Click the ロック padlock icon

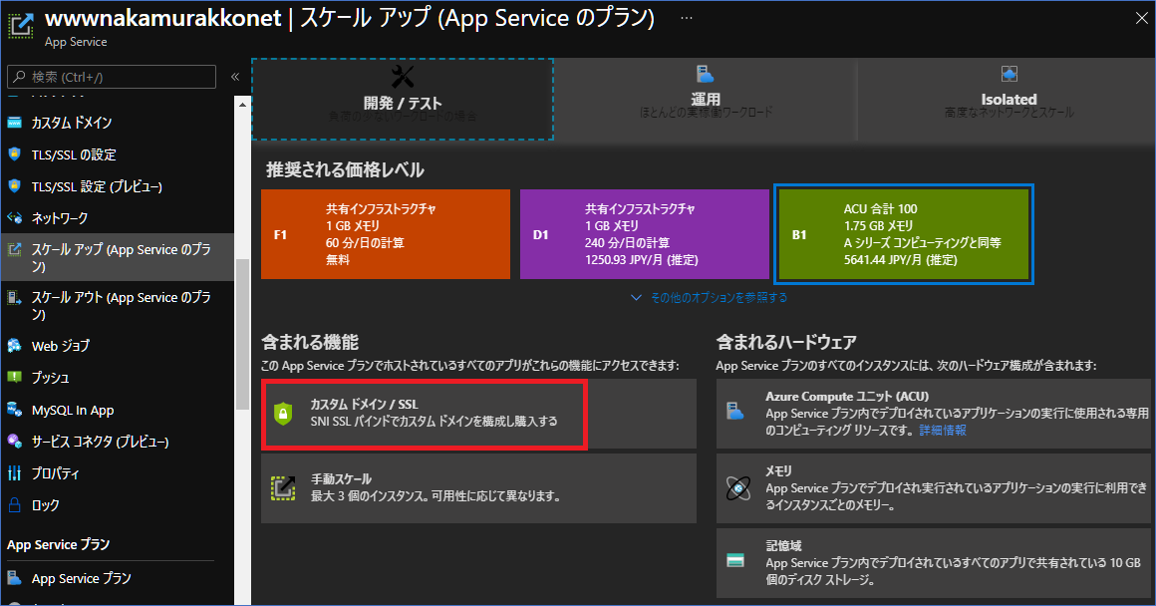[x=14, y=504]
